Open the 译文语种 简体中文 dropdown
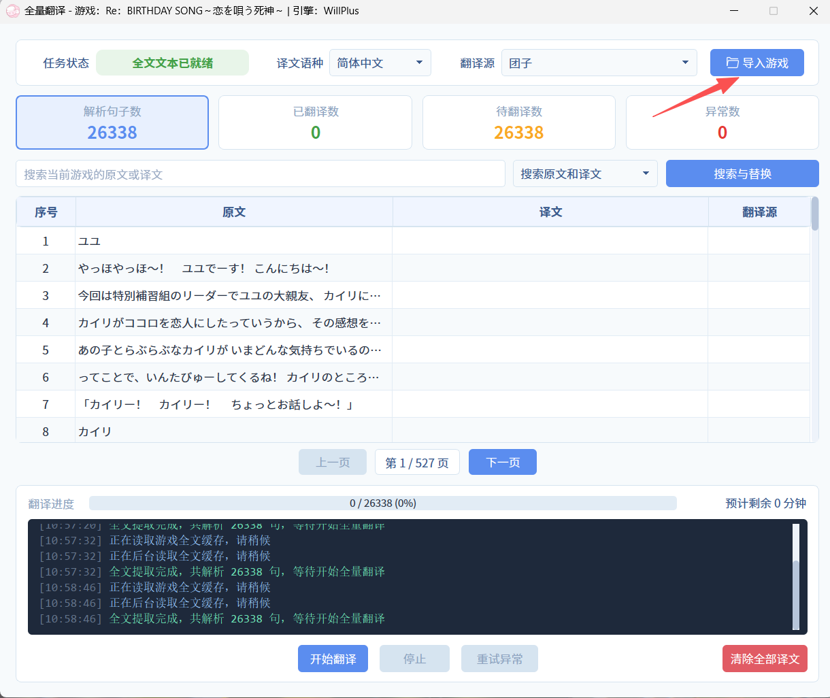The height and width of the screenshot is (698, 830). click(x=380, y=63)
